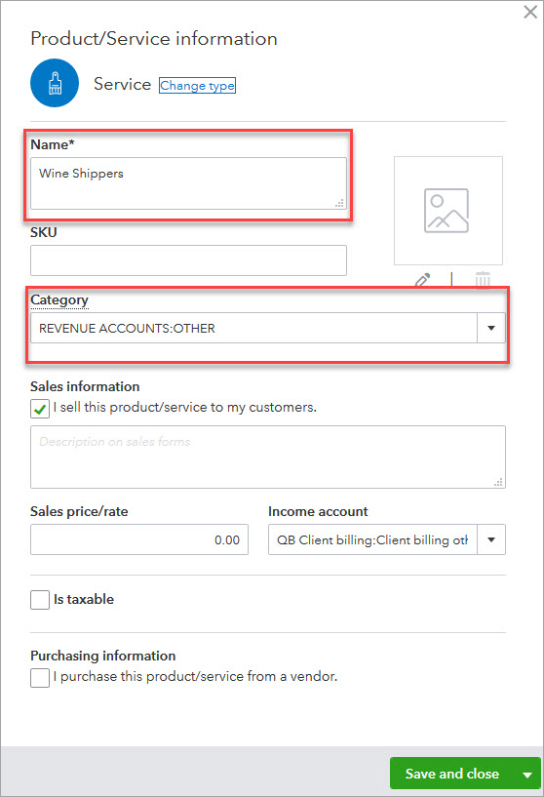Screen dimensions: 544x797
Task: Click the Name field containing Wine Shippers
Action: tap(188, 183)
